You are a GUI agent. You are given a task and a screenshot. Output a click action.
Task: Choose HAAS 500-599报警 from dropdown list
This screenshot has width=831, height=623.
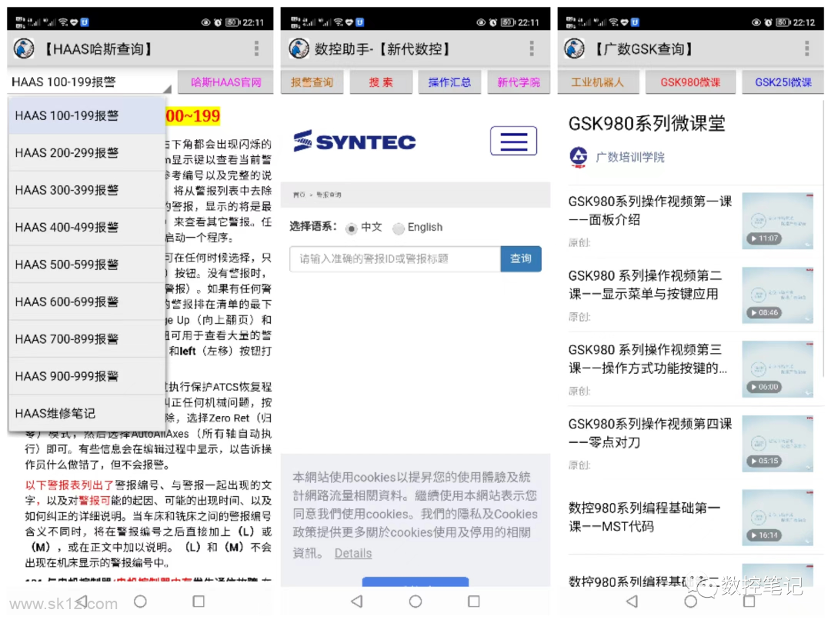(x=88, y=264)
